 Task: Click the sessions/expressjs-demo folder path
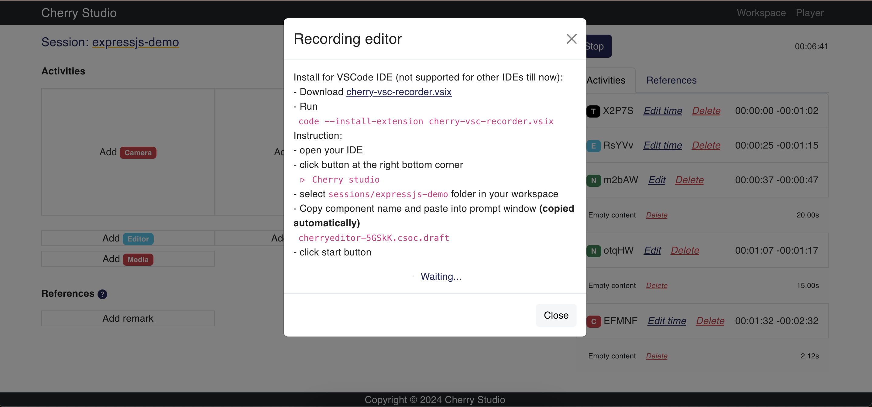pyautogui.click(x=388, y=194)
